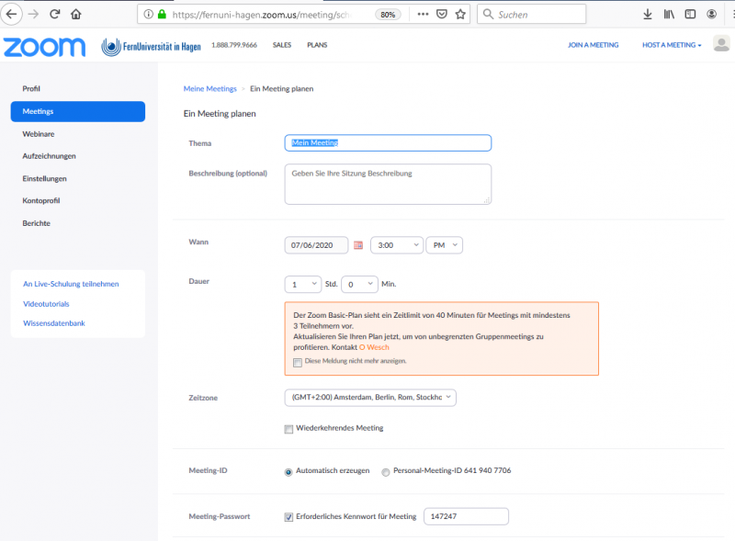The height and width of the screenshot is (541, 735).
Task: Check 'Diese Meldung nicht mehr anzeigen'
Action: click(x=297, y=363)
